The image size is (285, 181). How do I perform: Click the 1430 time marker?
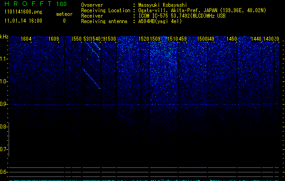pos(268,39)
